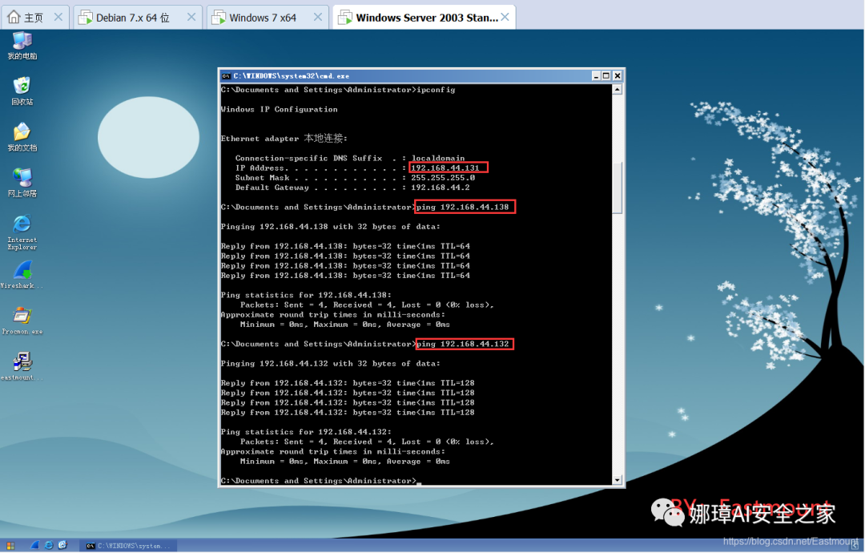Switch to the Windows 7 x64 tab
The image size is (865, 553).
click(268, 17)
